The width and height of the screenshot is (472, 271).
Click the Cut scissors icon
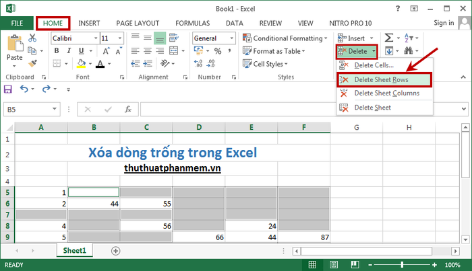click(x=32, y=38)
